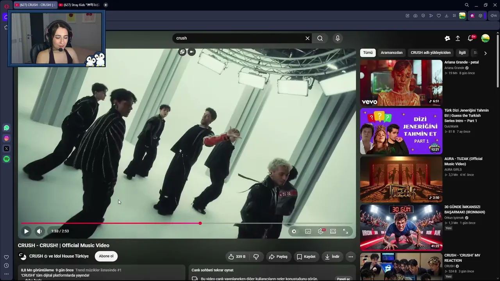Select CRUSH adlı yükleyiciden chip

click(x=430, y=53)
